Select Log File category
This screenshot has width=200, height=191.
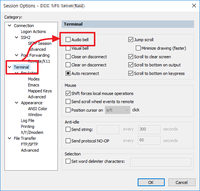coord(27,121)
